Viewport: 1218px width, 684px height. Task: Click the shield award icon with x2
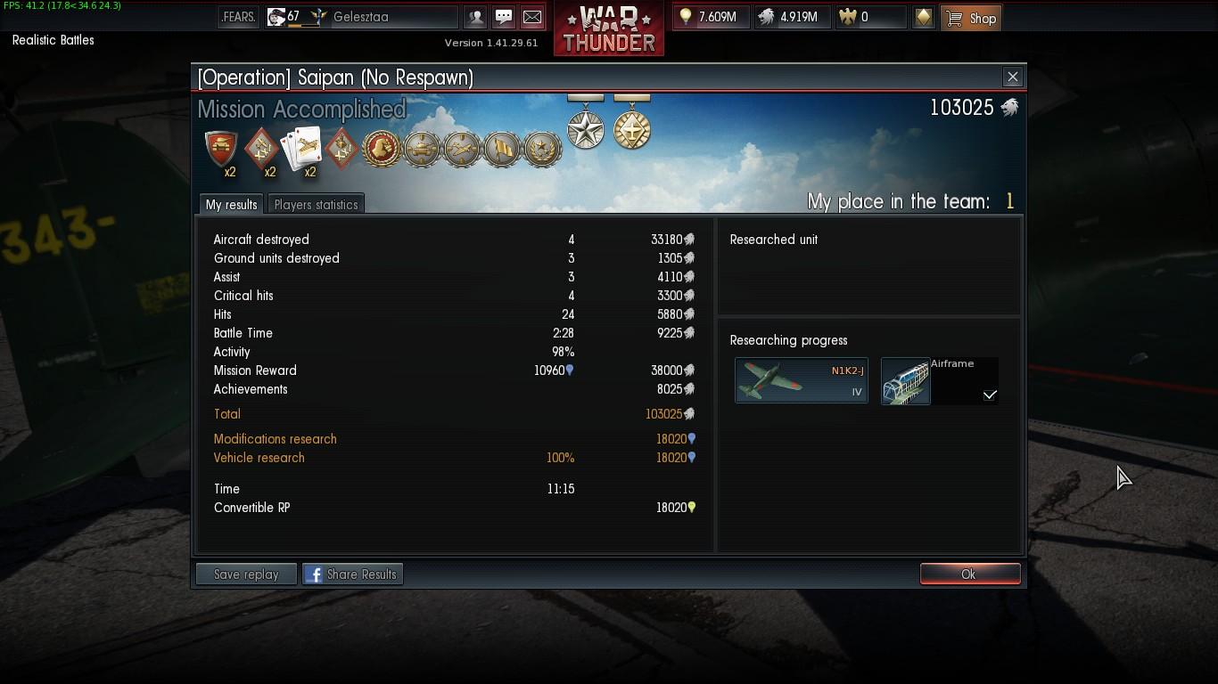(x=221, y=149)
